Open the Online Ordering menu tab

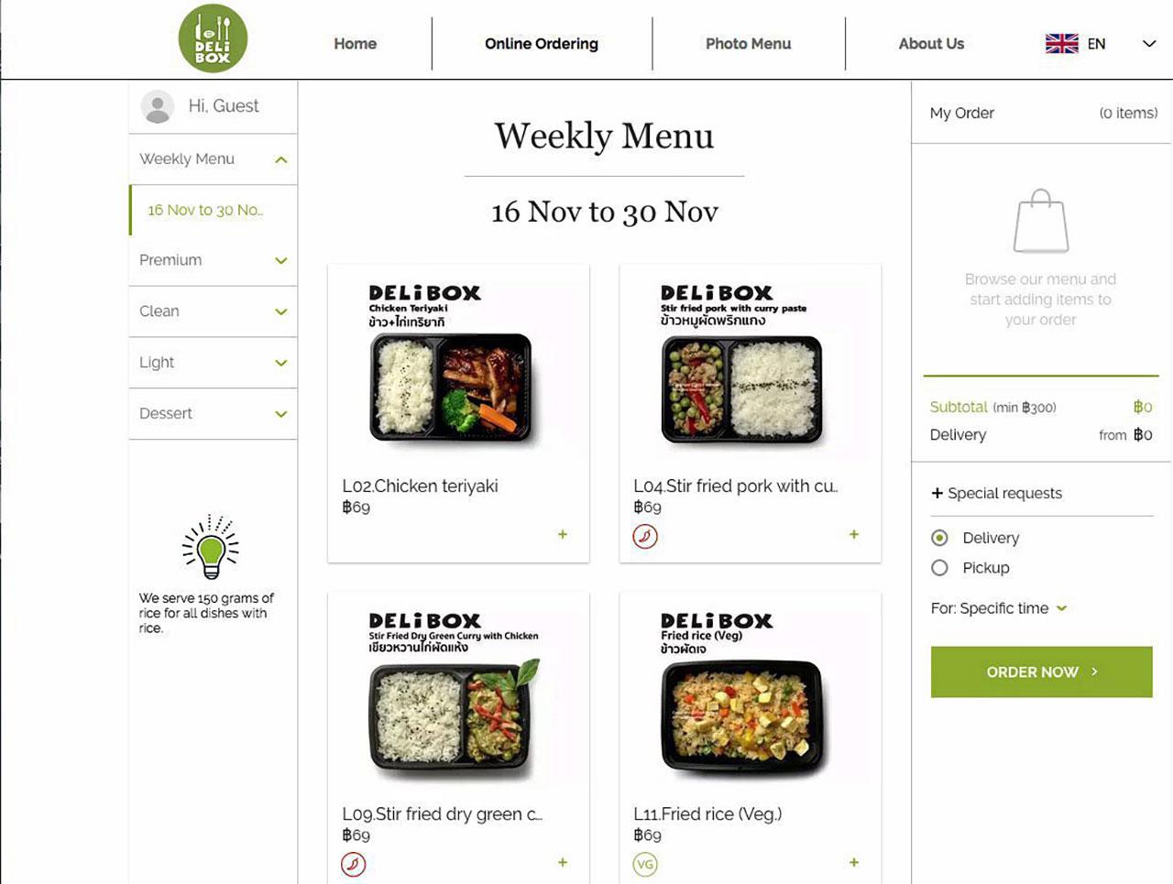point(542,44)
